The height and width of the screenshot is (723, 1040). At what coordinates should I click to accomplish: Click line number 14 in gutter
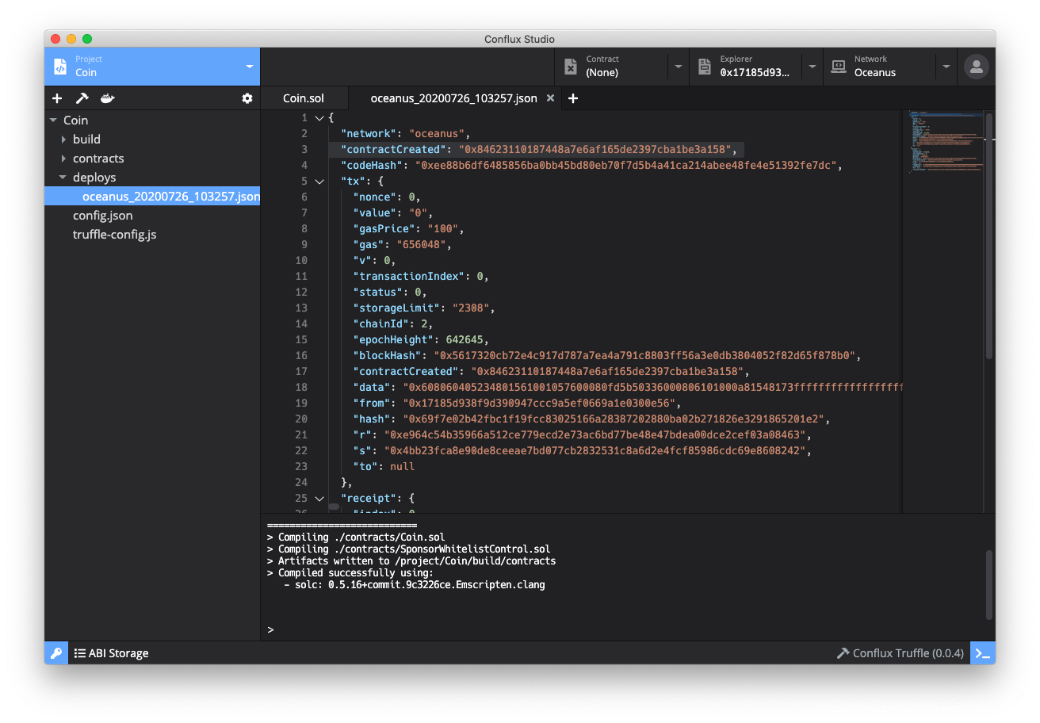coord(301,324)
